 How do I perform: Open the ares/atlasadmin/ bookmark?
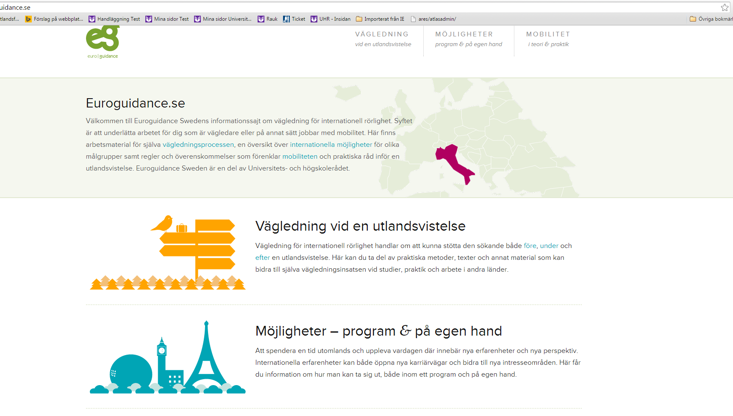pyautogui.click(x=433, y=19)
